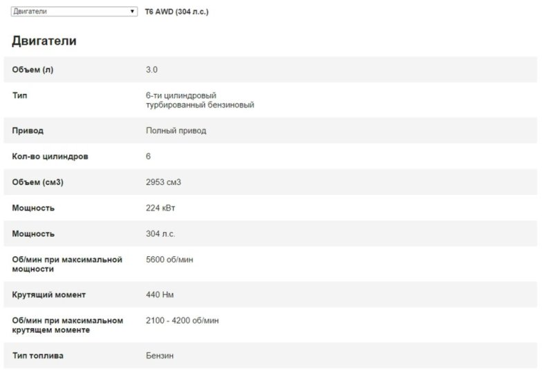The image size is (553, 382).
Task: Click the Бензин fuel type value
Action: [160, 356]
